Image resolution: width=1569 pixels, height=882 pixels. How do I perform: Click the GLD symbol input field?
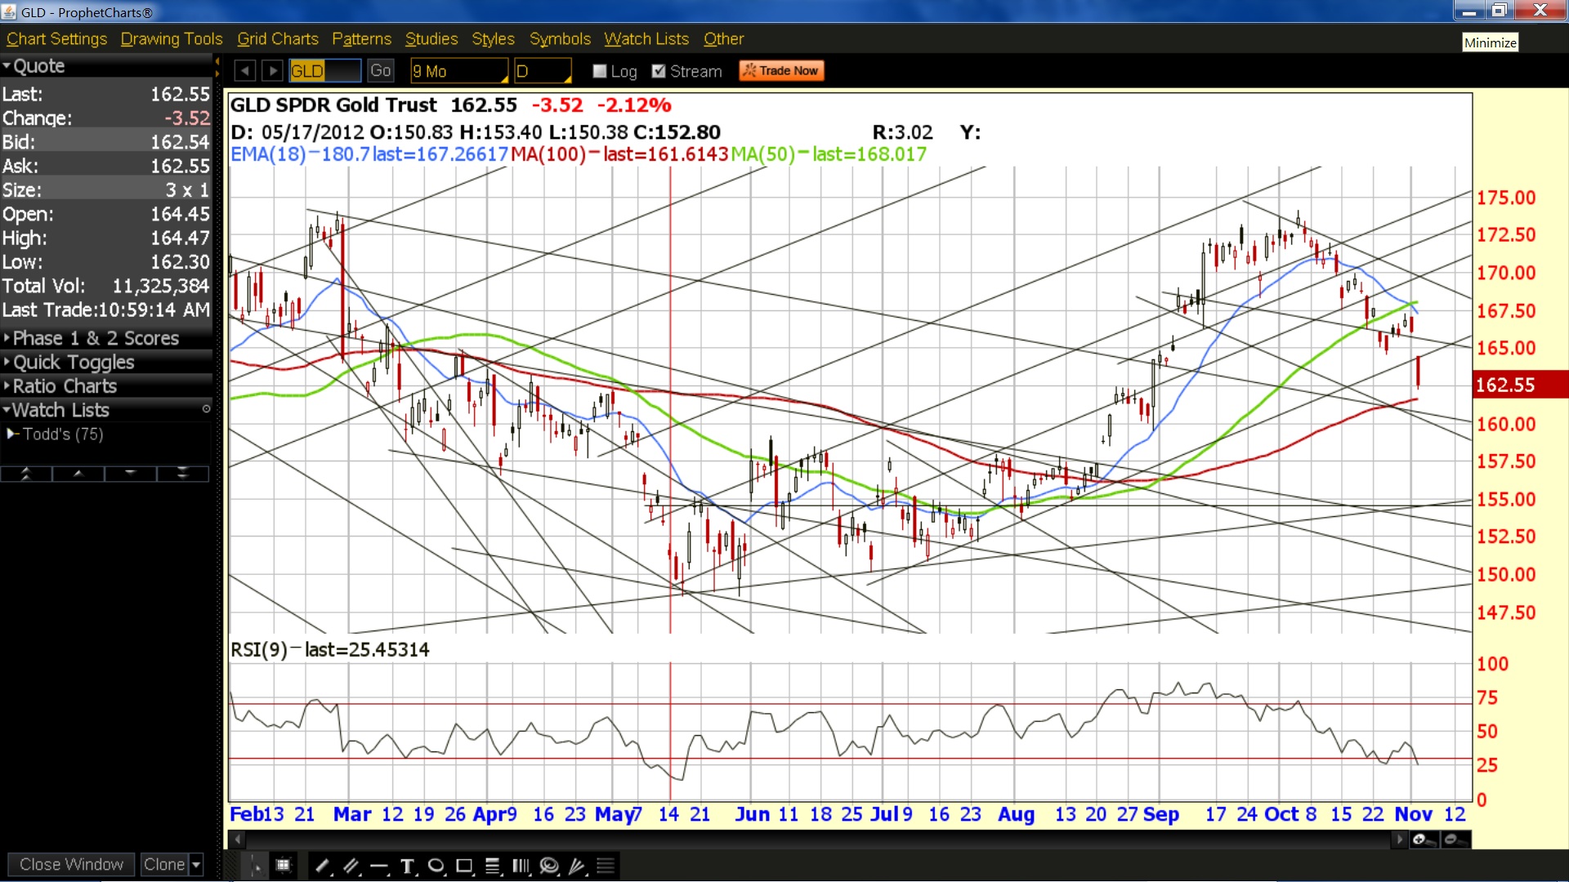325,71
